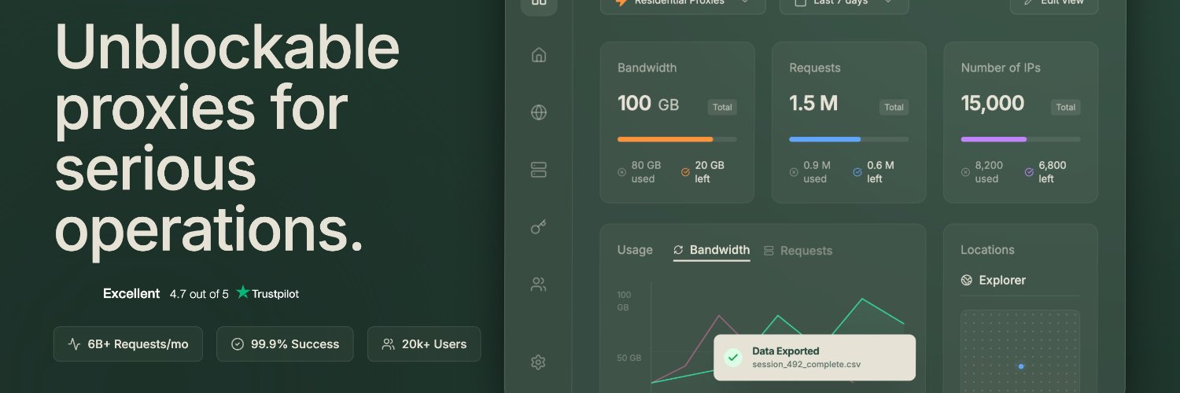Viewport: 1180px width, 393px height.
Task: Click the blue Requests progress bar
Action: [x=825, y=139]
